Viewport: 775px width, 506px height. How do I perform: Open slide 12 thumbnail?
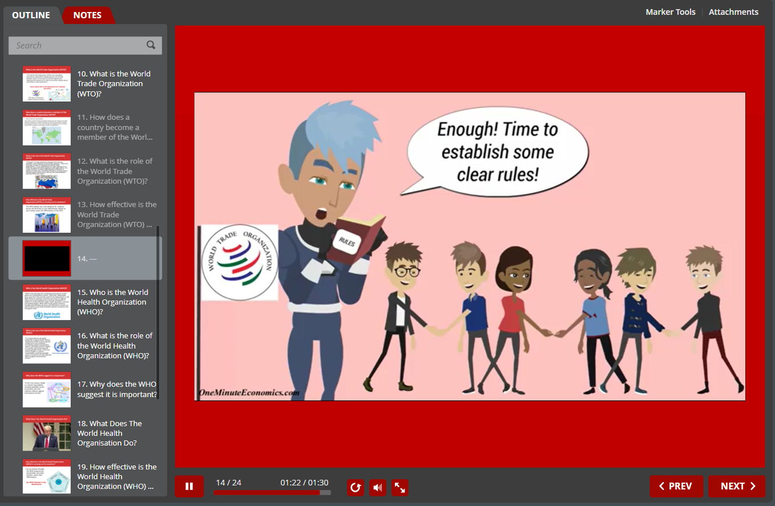(x=47, y=171)
